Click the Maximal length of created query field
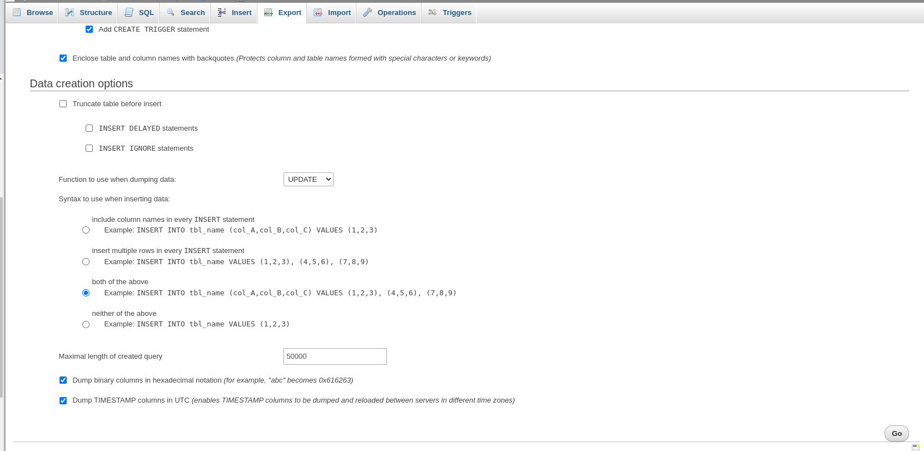Image resolution: width=924 pixels, height=451 pixels. pyautogui.click(x=335, y=356)
